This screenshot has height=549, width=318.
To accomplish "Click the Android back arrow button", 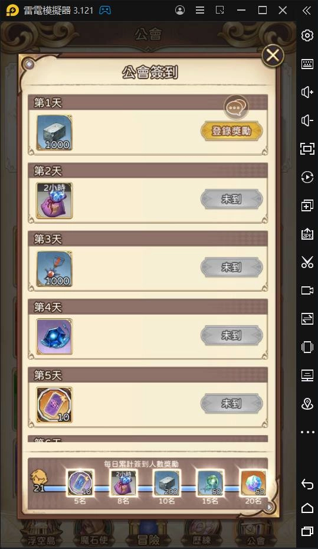I will click(307, 484).
